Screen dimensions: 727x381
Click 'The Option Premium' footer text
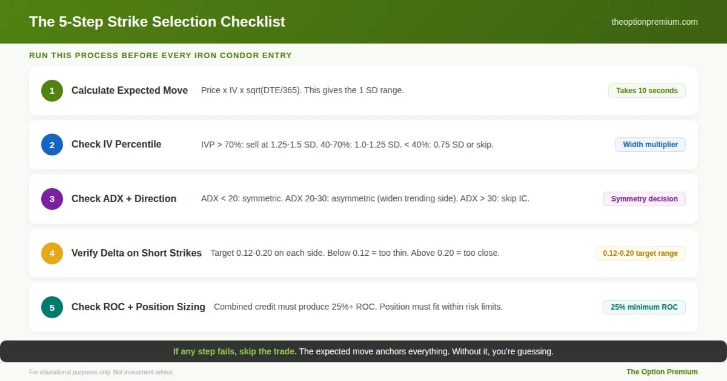[662, 372]
